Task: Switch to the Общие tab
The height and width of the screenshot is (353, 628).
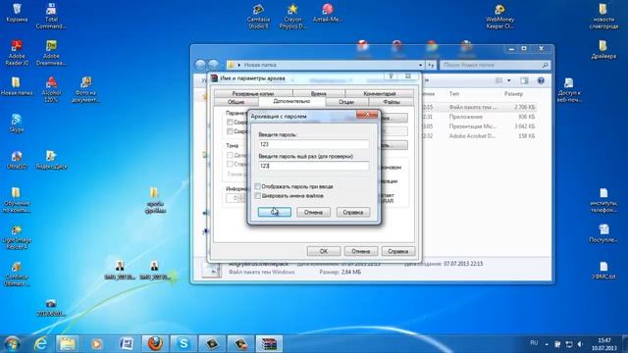Action: (x=236, y=102)
